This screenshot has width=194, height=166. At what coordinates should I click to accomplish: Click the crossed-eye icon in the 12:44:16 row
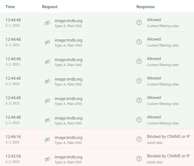pyautogui.click(x=47, y=140)
